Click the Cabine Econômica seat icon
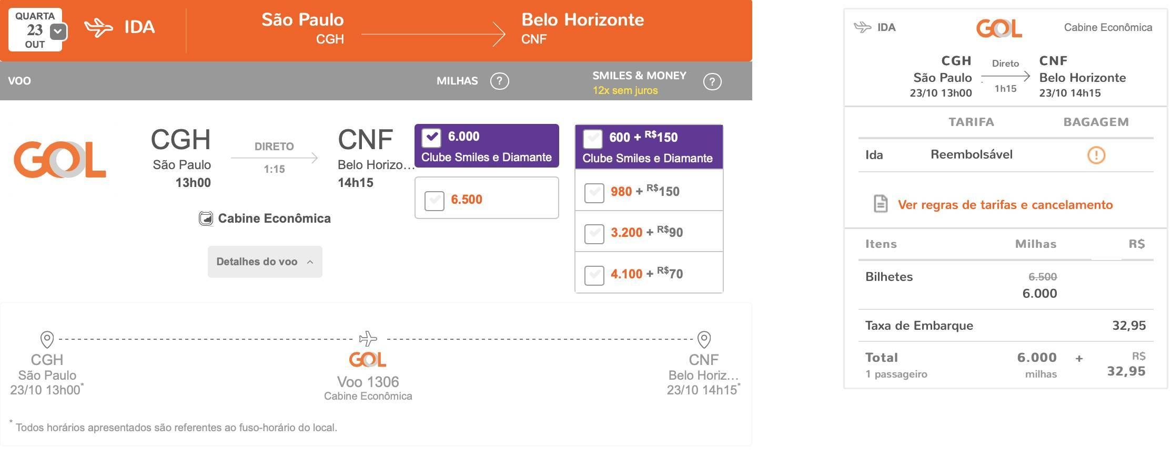Screen dimensions: 1172x459 (x=206, y=218)
